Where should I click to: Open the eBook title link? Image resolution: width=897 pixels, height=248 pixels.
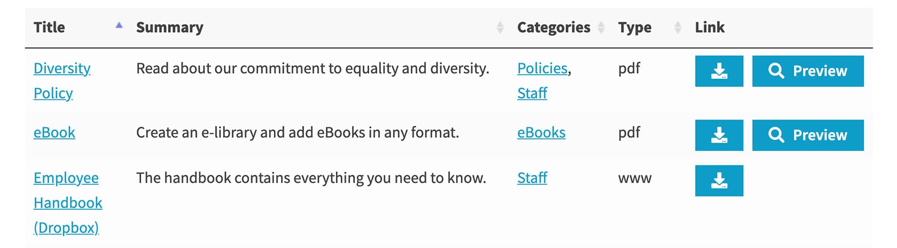pos(54,133)
